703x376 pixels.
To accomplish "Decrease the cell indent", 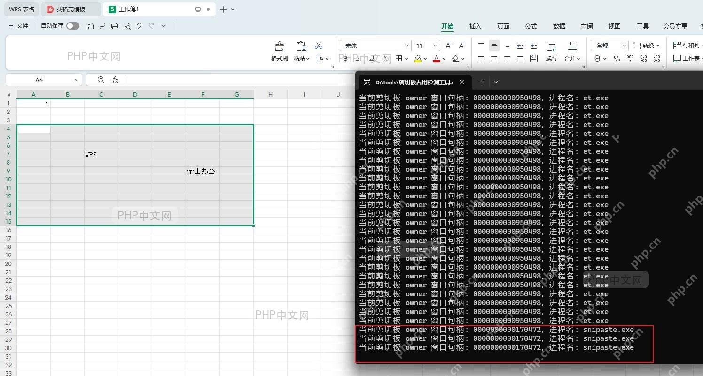I will (x=520, y=45).
